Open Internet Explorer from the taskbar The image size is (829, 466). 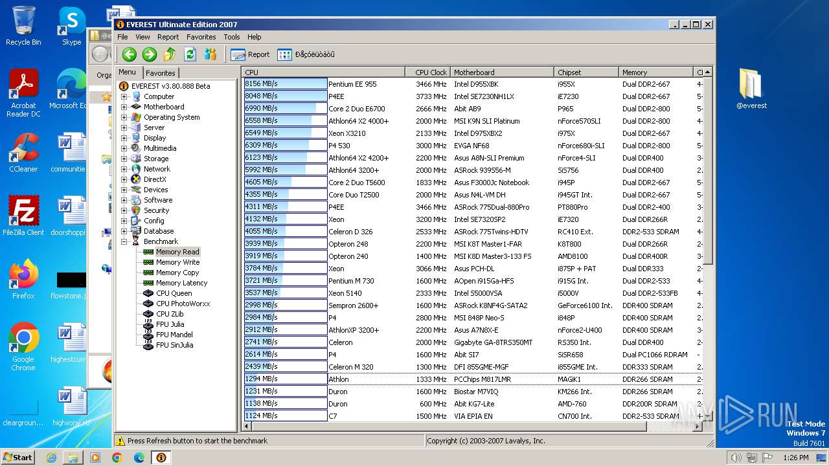pos(51,458)
